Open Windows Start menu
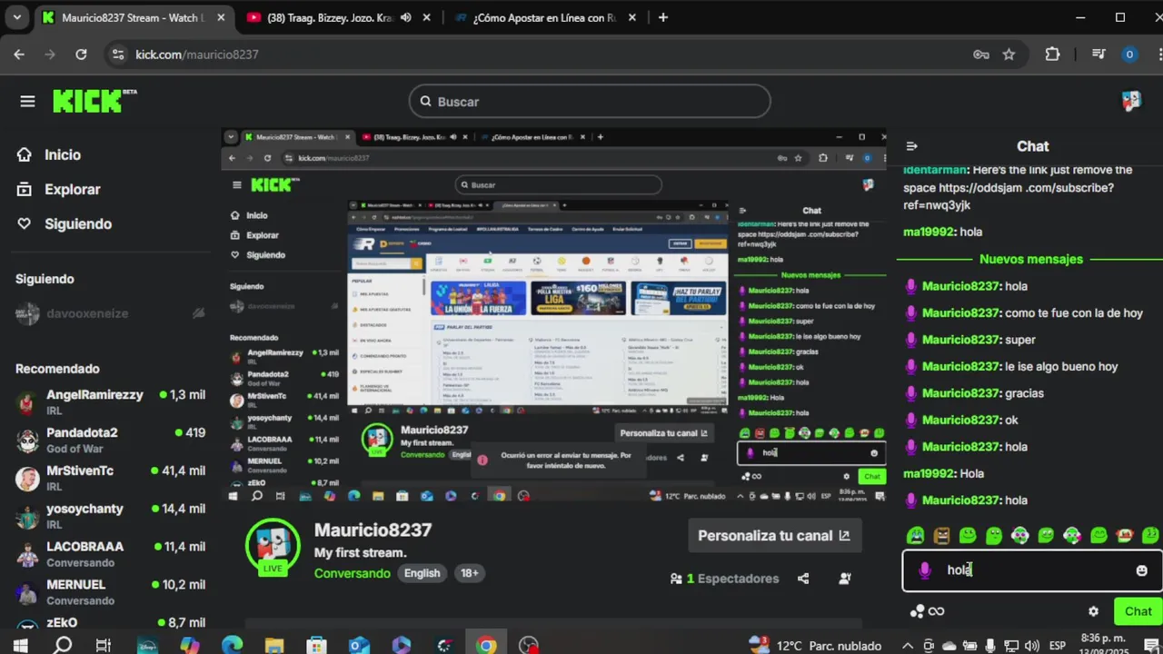This screenshot has width=1163, height=654. [20, 646]
